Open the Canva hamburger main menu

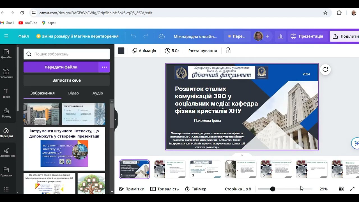(x=6, y=36)
